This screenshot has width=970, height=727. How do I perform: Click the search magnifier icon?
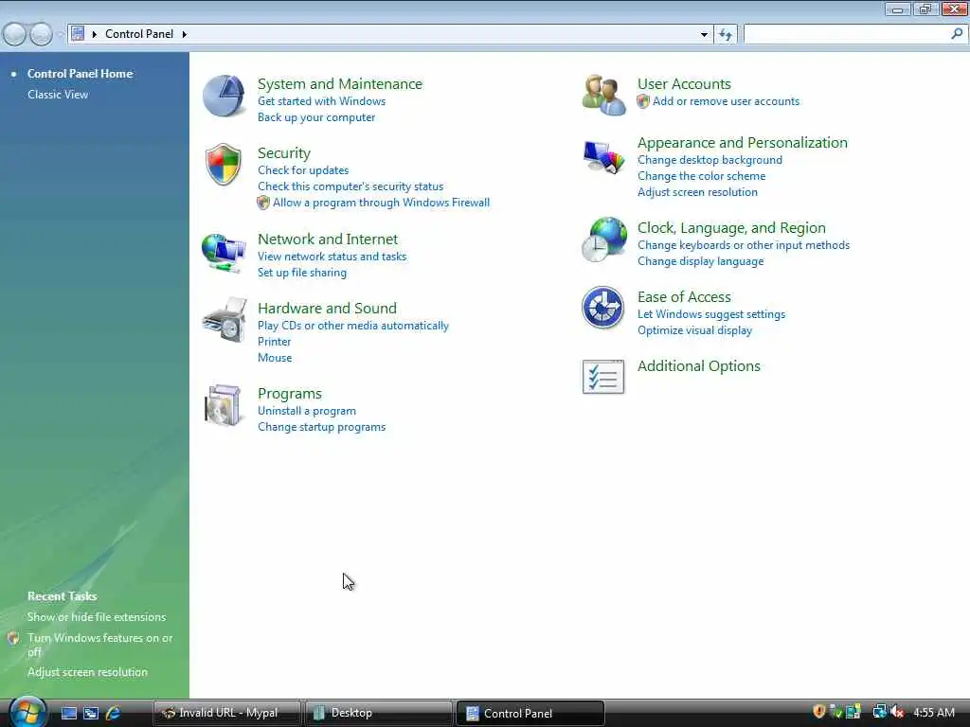pos(957,34)
